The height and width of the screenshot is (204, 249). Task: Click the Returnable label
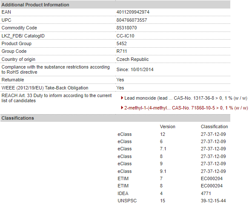[13, 80]
